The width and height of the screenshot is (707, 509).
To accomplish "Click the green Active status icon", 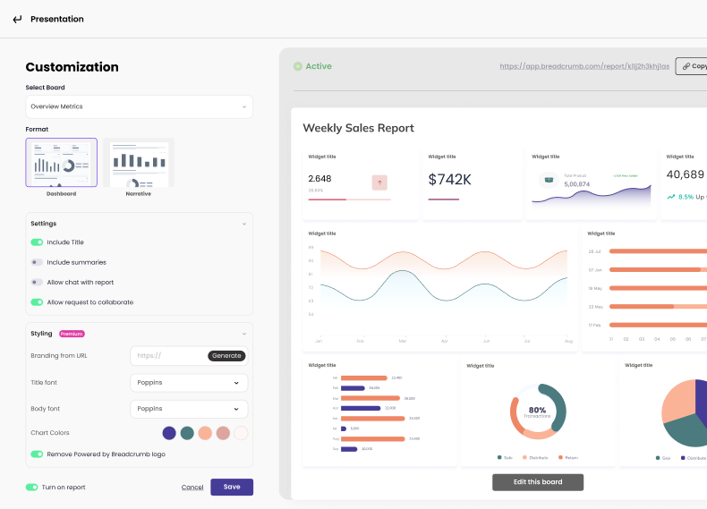I will 298,66.
